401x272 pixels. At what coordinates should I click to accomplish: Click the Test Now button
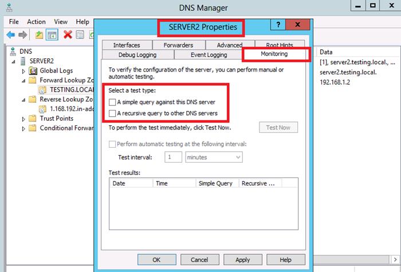(278, 127)
